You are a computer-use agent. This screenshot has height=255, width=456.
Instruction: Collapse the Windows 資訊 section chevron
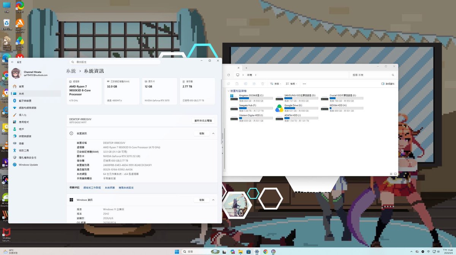(x=213, y=200)
